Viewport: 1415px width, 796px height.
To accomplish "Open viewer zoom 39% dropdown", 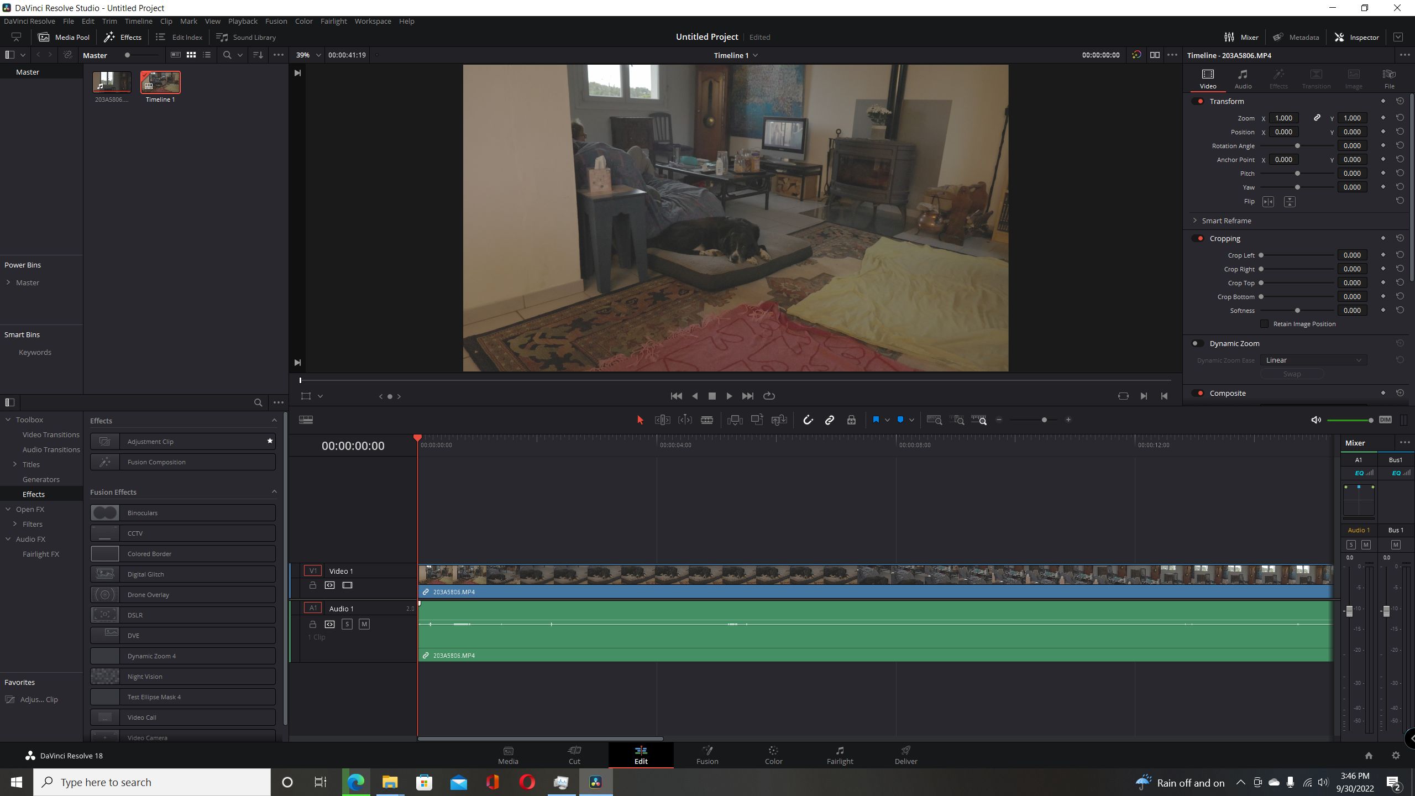I will coord(308,55).
